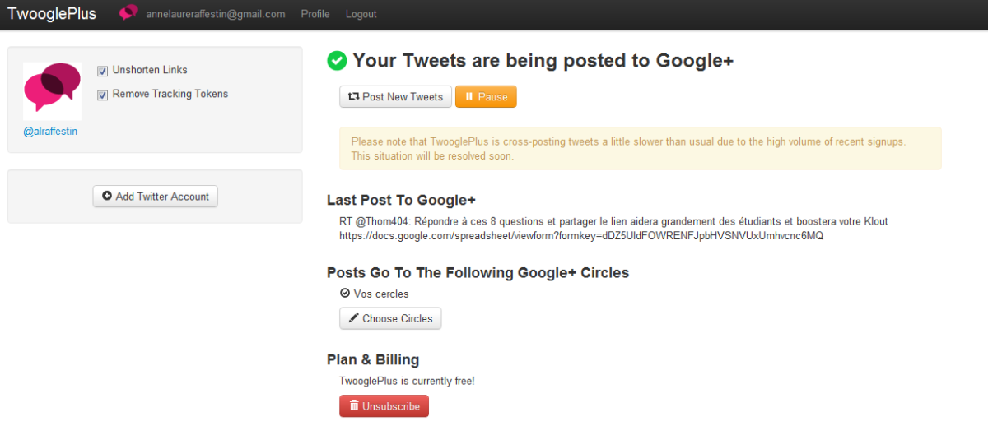Click the plus icon beside Add Twitter Account
Image resolution: width=988 pixels, height=426 pixels.
pyautogui.click(x=106, y=197)
